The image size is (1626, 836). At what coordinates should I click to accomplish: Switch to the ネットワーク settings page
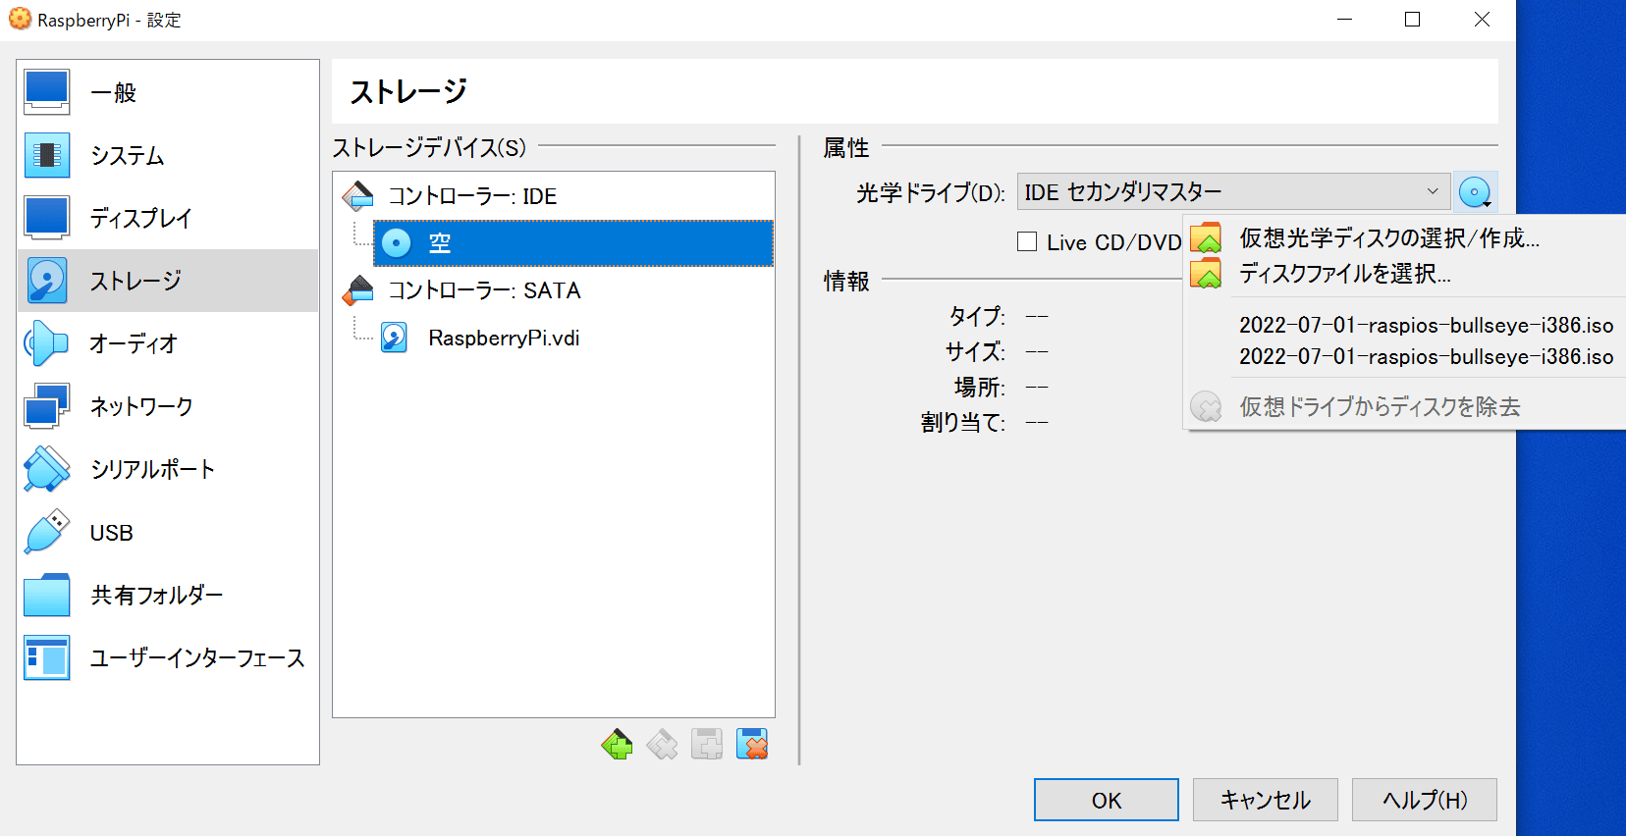tap(168, 406)
